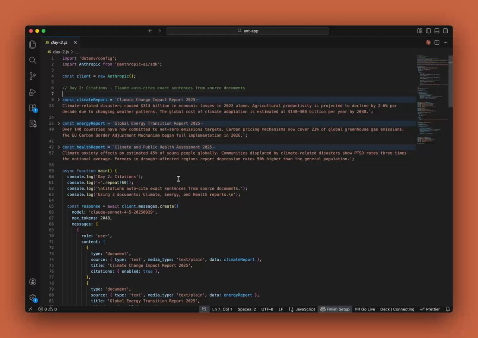Toggle the bottom Panel visibility
478x338 pixels.
(437, 31)
